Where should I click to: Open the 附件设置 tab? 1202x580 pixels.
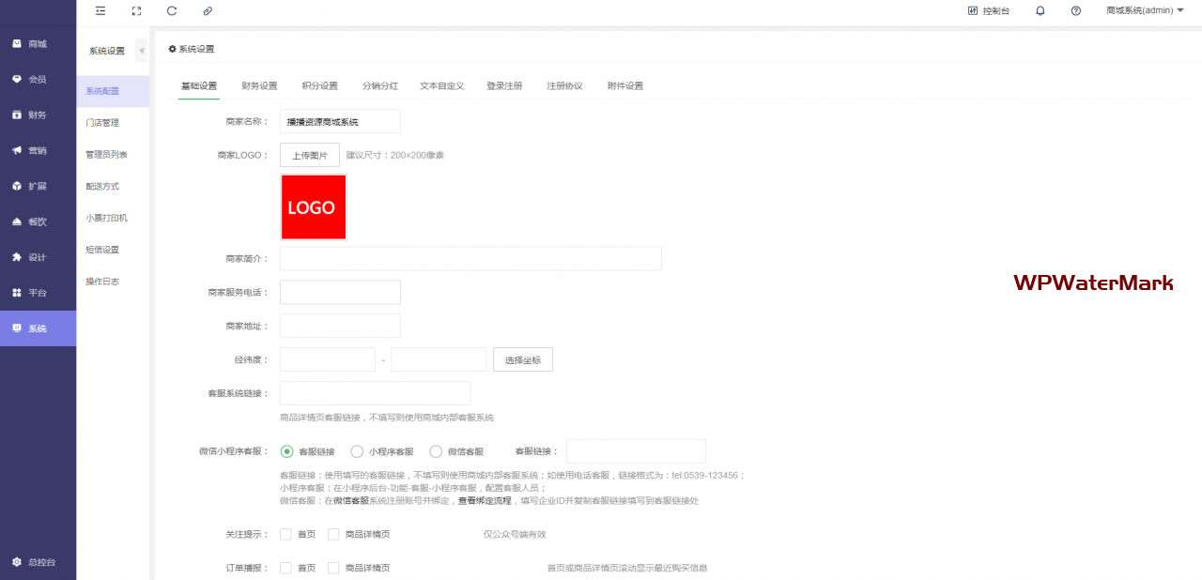point(625,86)
